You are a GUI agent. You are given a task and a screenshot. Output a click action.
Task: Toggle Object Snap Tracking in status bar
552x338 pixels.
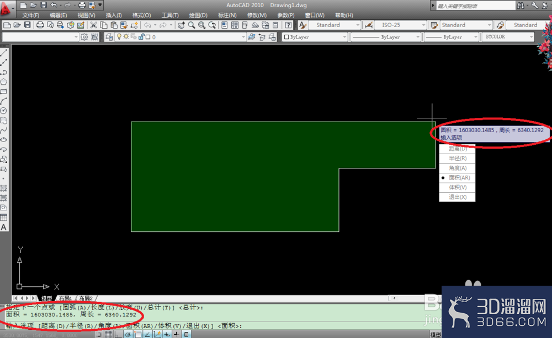click(x=147, y=334)
